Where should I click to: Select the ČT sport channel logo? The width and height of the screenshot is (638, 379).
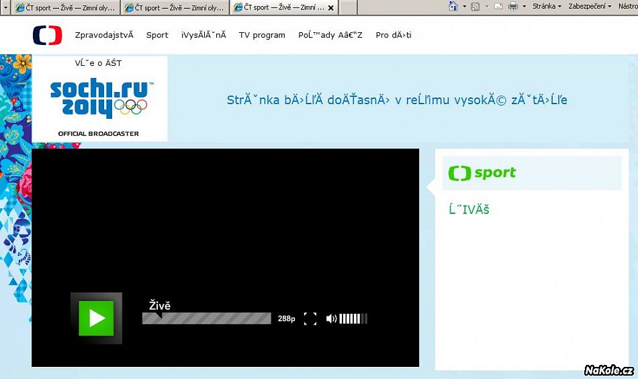[x=482, y=173]
